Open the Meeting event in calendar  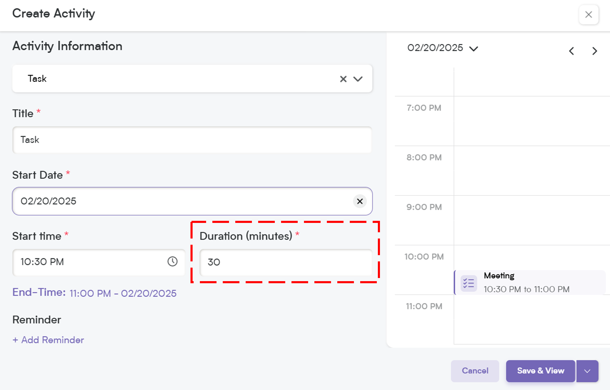click(x=530, y=283)
